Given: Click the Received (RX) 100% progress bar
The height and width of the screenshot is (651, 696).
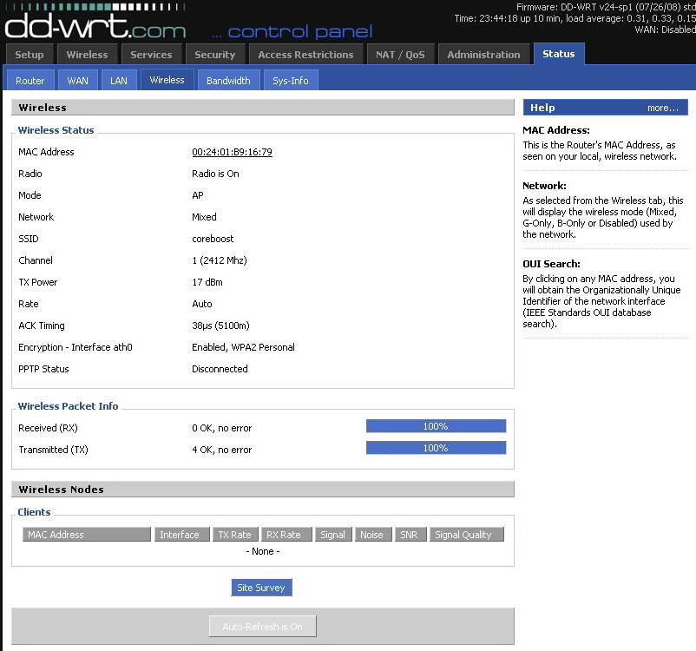Looking at the screenshot, I should (436, 426).
